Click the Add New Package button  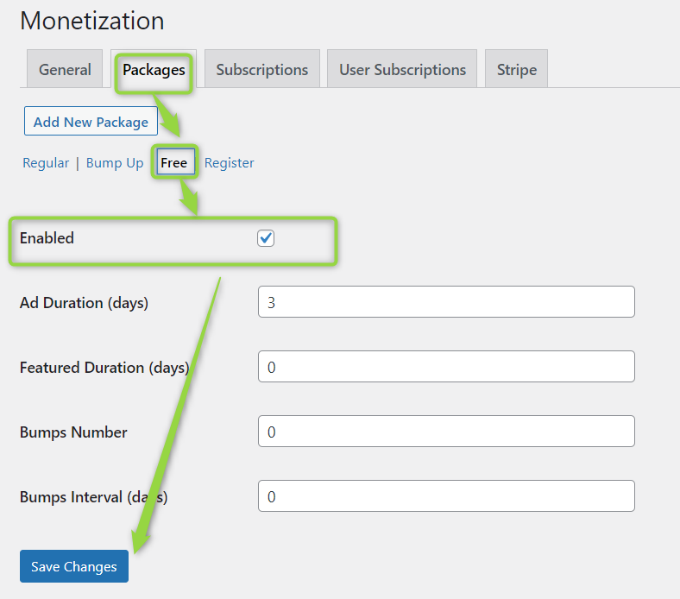(x=91, y=122)
